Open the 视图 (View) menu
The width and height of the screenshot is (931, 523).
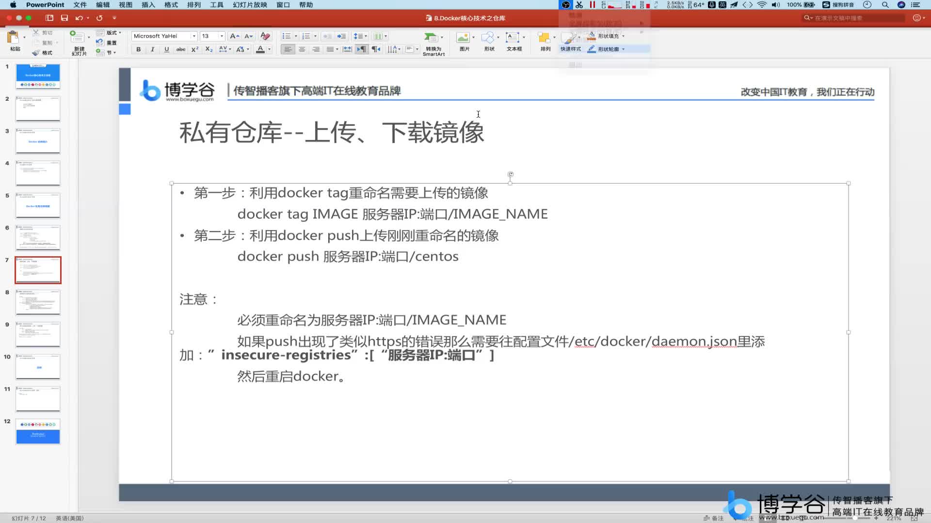(x=126, y=5)
